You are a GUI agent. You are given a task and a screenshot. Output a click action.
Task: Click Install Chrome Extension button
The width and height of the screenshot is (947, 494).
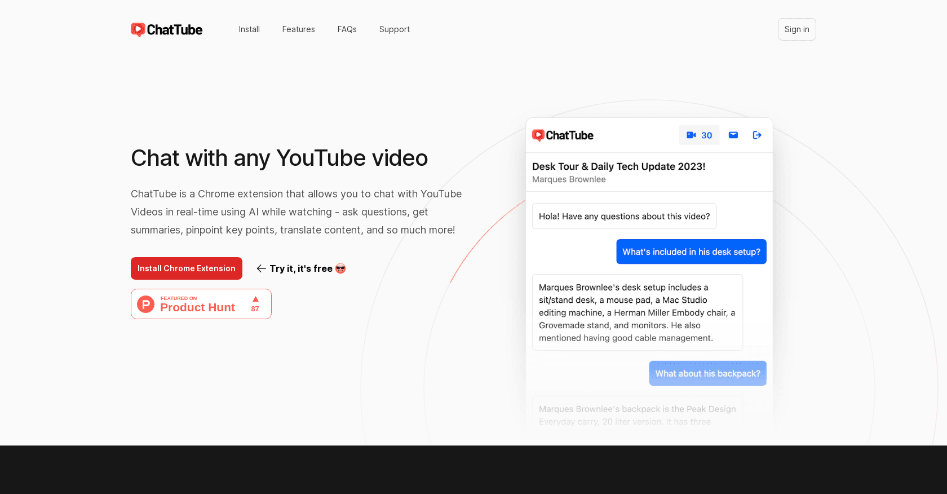point(187,268)
